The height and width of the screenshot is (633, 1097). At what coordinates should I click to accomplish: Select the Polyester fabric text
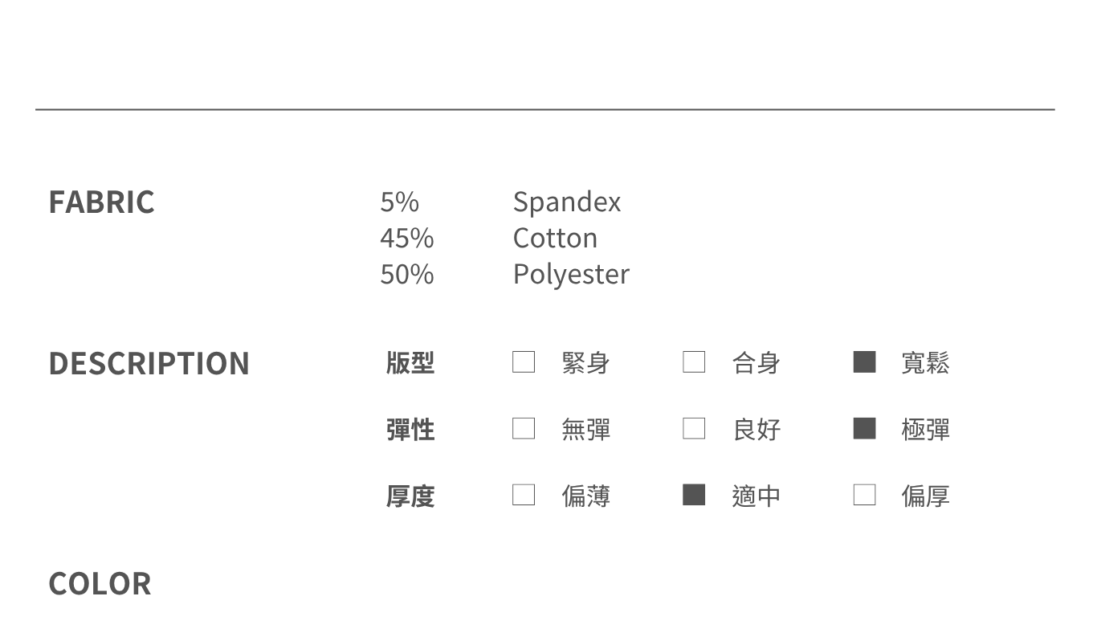click(x=571, y=275)
